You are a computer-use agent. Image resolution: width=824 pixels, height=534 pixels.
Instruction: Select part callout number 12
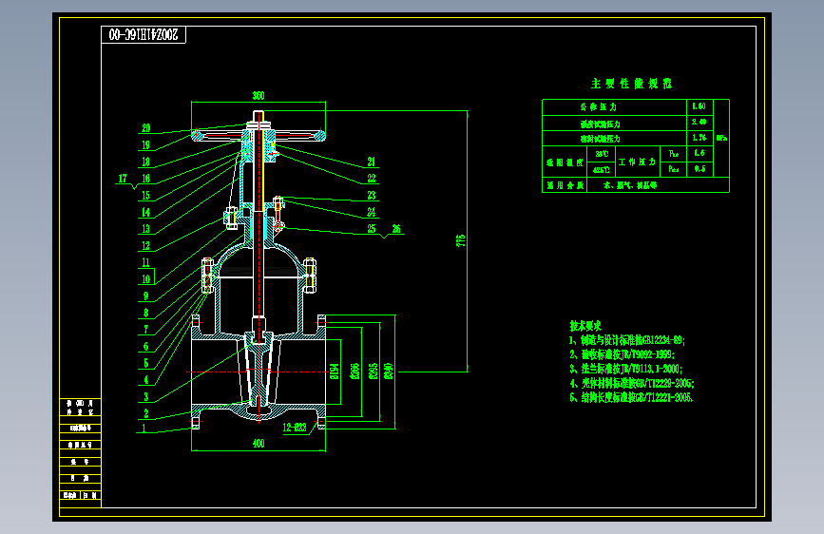tap(146, 245)
